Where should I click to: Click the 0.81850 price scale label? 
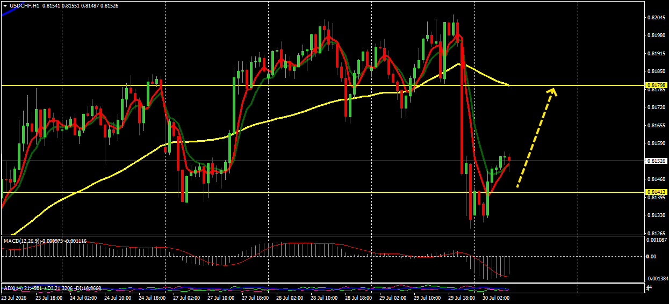pos(656,71)
